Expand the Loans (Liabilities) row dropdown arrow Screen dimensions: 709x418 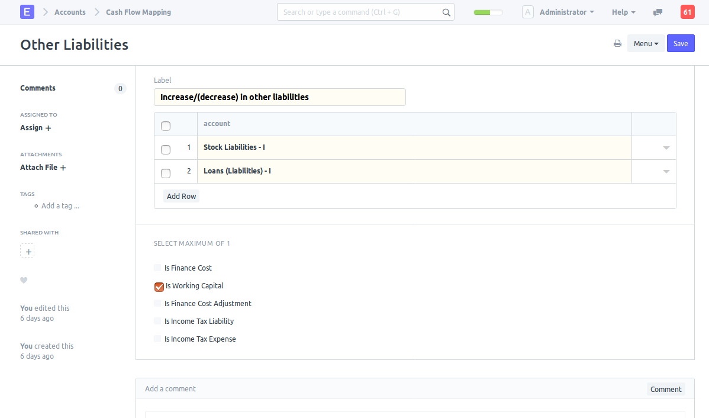(666, 172)
